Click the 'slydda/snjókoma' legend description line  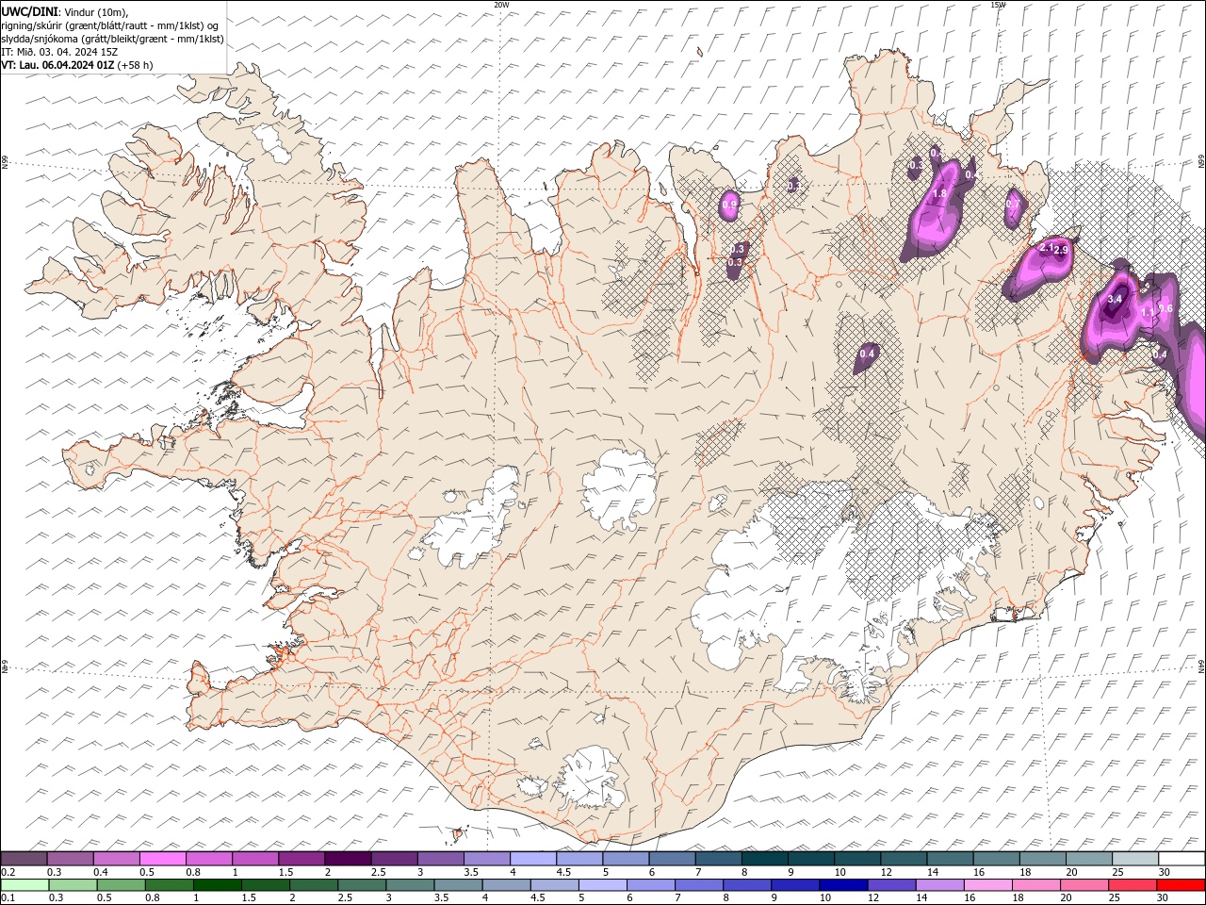pyautogui.click(x=112, y=39)
